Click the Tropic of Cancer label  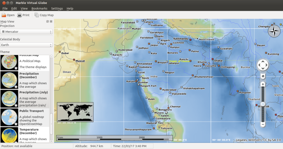click(x=179, y=61)
